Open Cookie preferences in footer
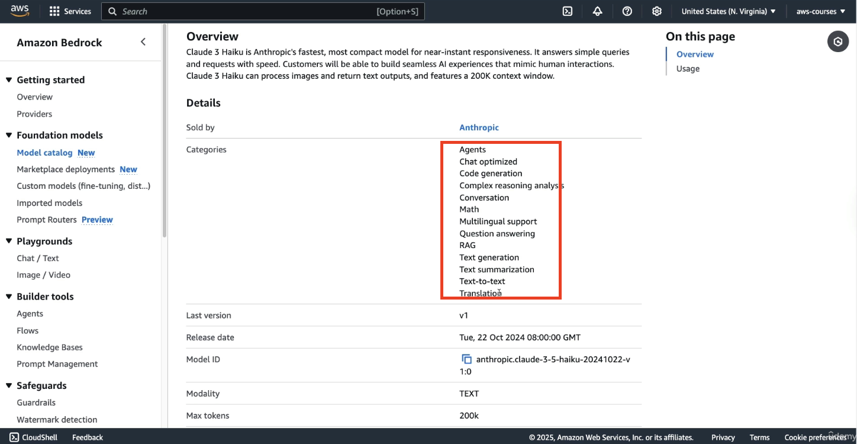Viewport: 857px width, 444px height. pos(815,437)
